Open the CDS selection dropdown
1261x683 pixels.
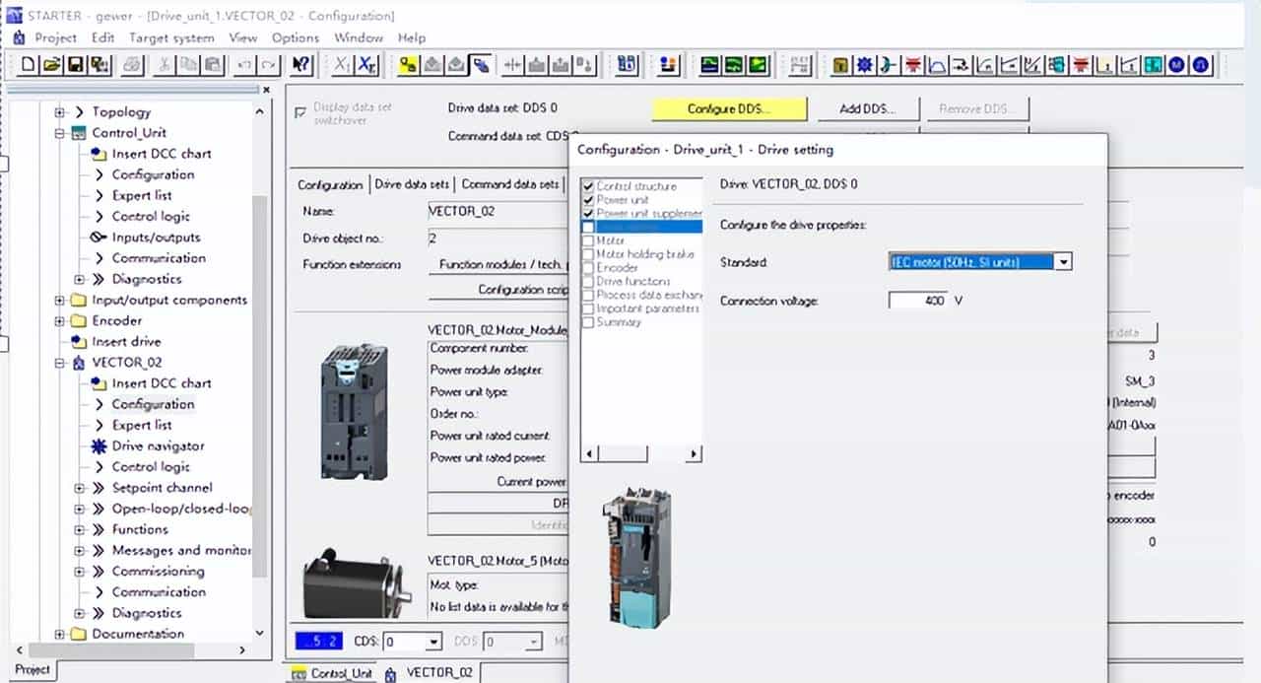[x=433, y=642]
